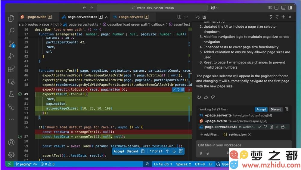Screen dimensions: 301x170
Task: Show errors and warnings count in status bar
Action: pyautogui.click(x=48, y=164)
